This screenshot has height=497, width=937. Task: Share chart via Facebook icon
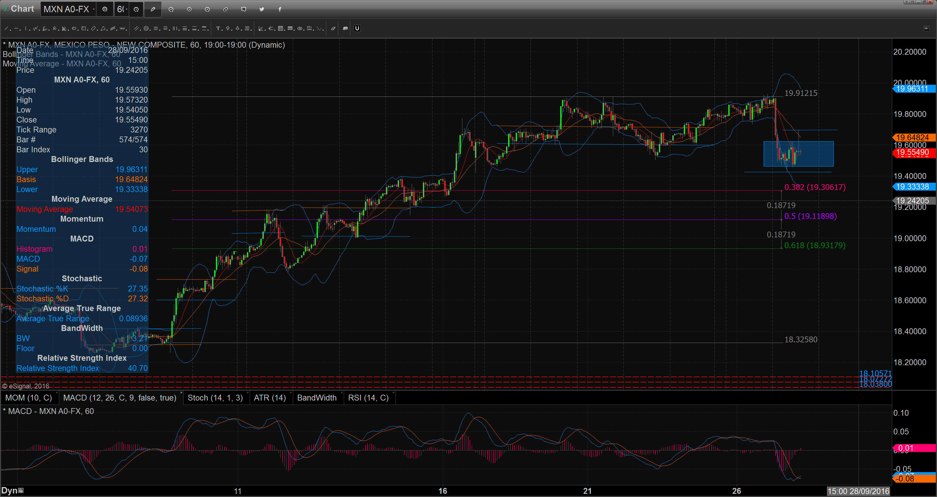[x=280, y=9]
